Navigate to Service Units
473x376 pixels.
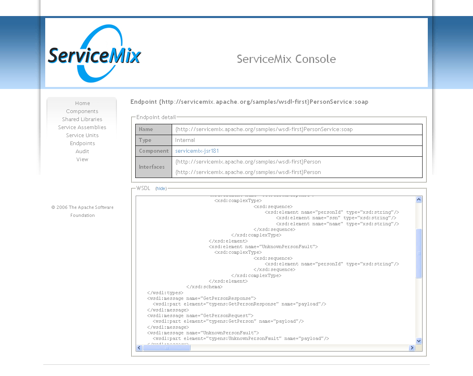tap(82, 135)
